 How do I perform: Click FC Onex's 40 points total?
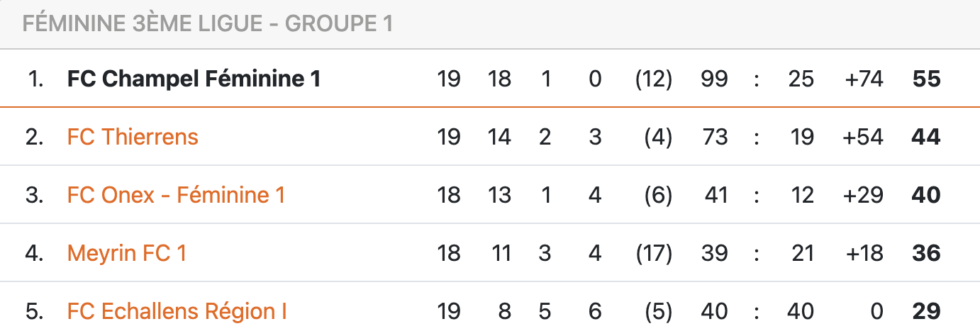(x=926, y=195)
